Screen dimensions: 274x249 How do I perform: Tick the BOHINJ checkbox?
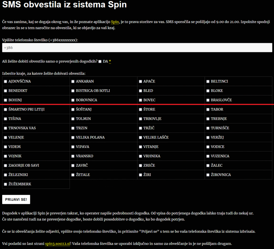tap(5, 100)
